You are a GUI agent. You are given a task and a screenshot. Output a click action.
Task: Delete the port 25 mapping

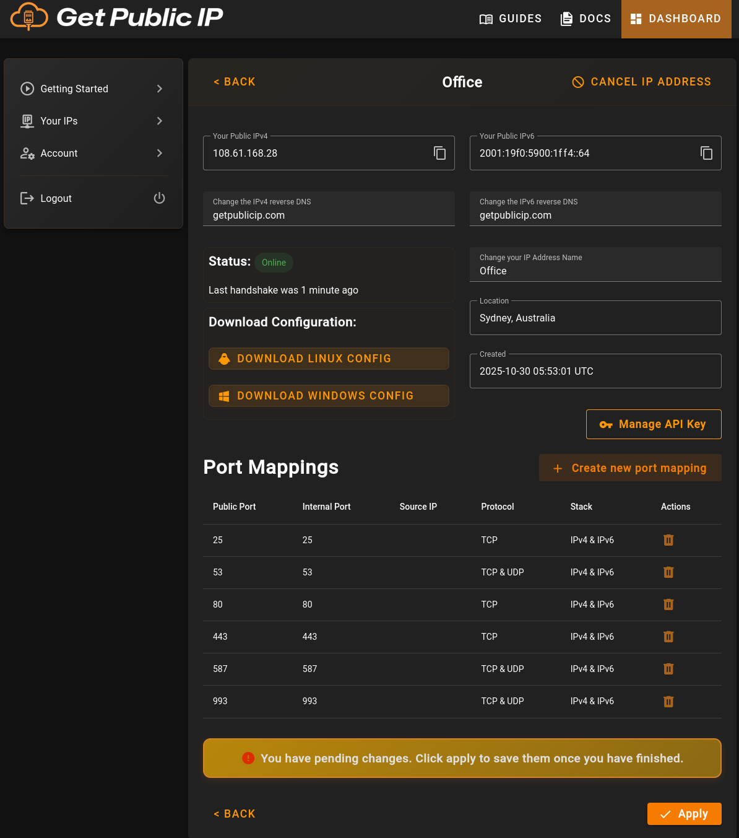[668, 540]
